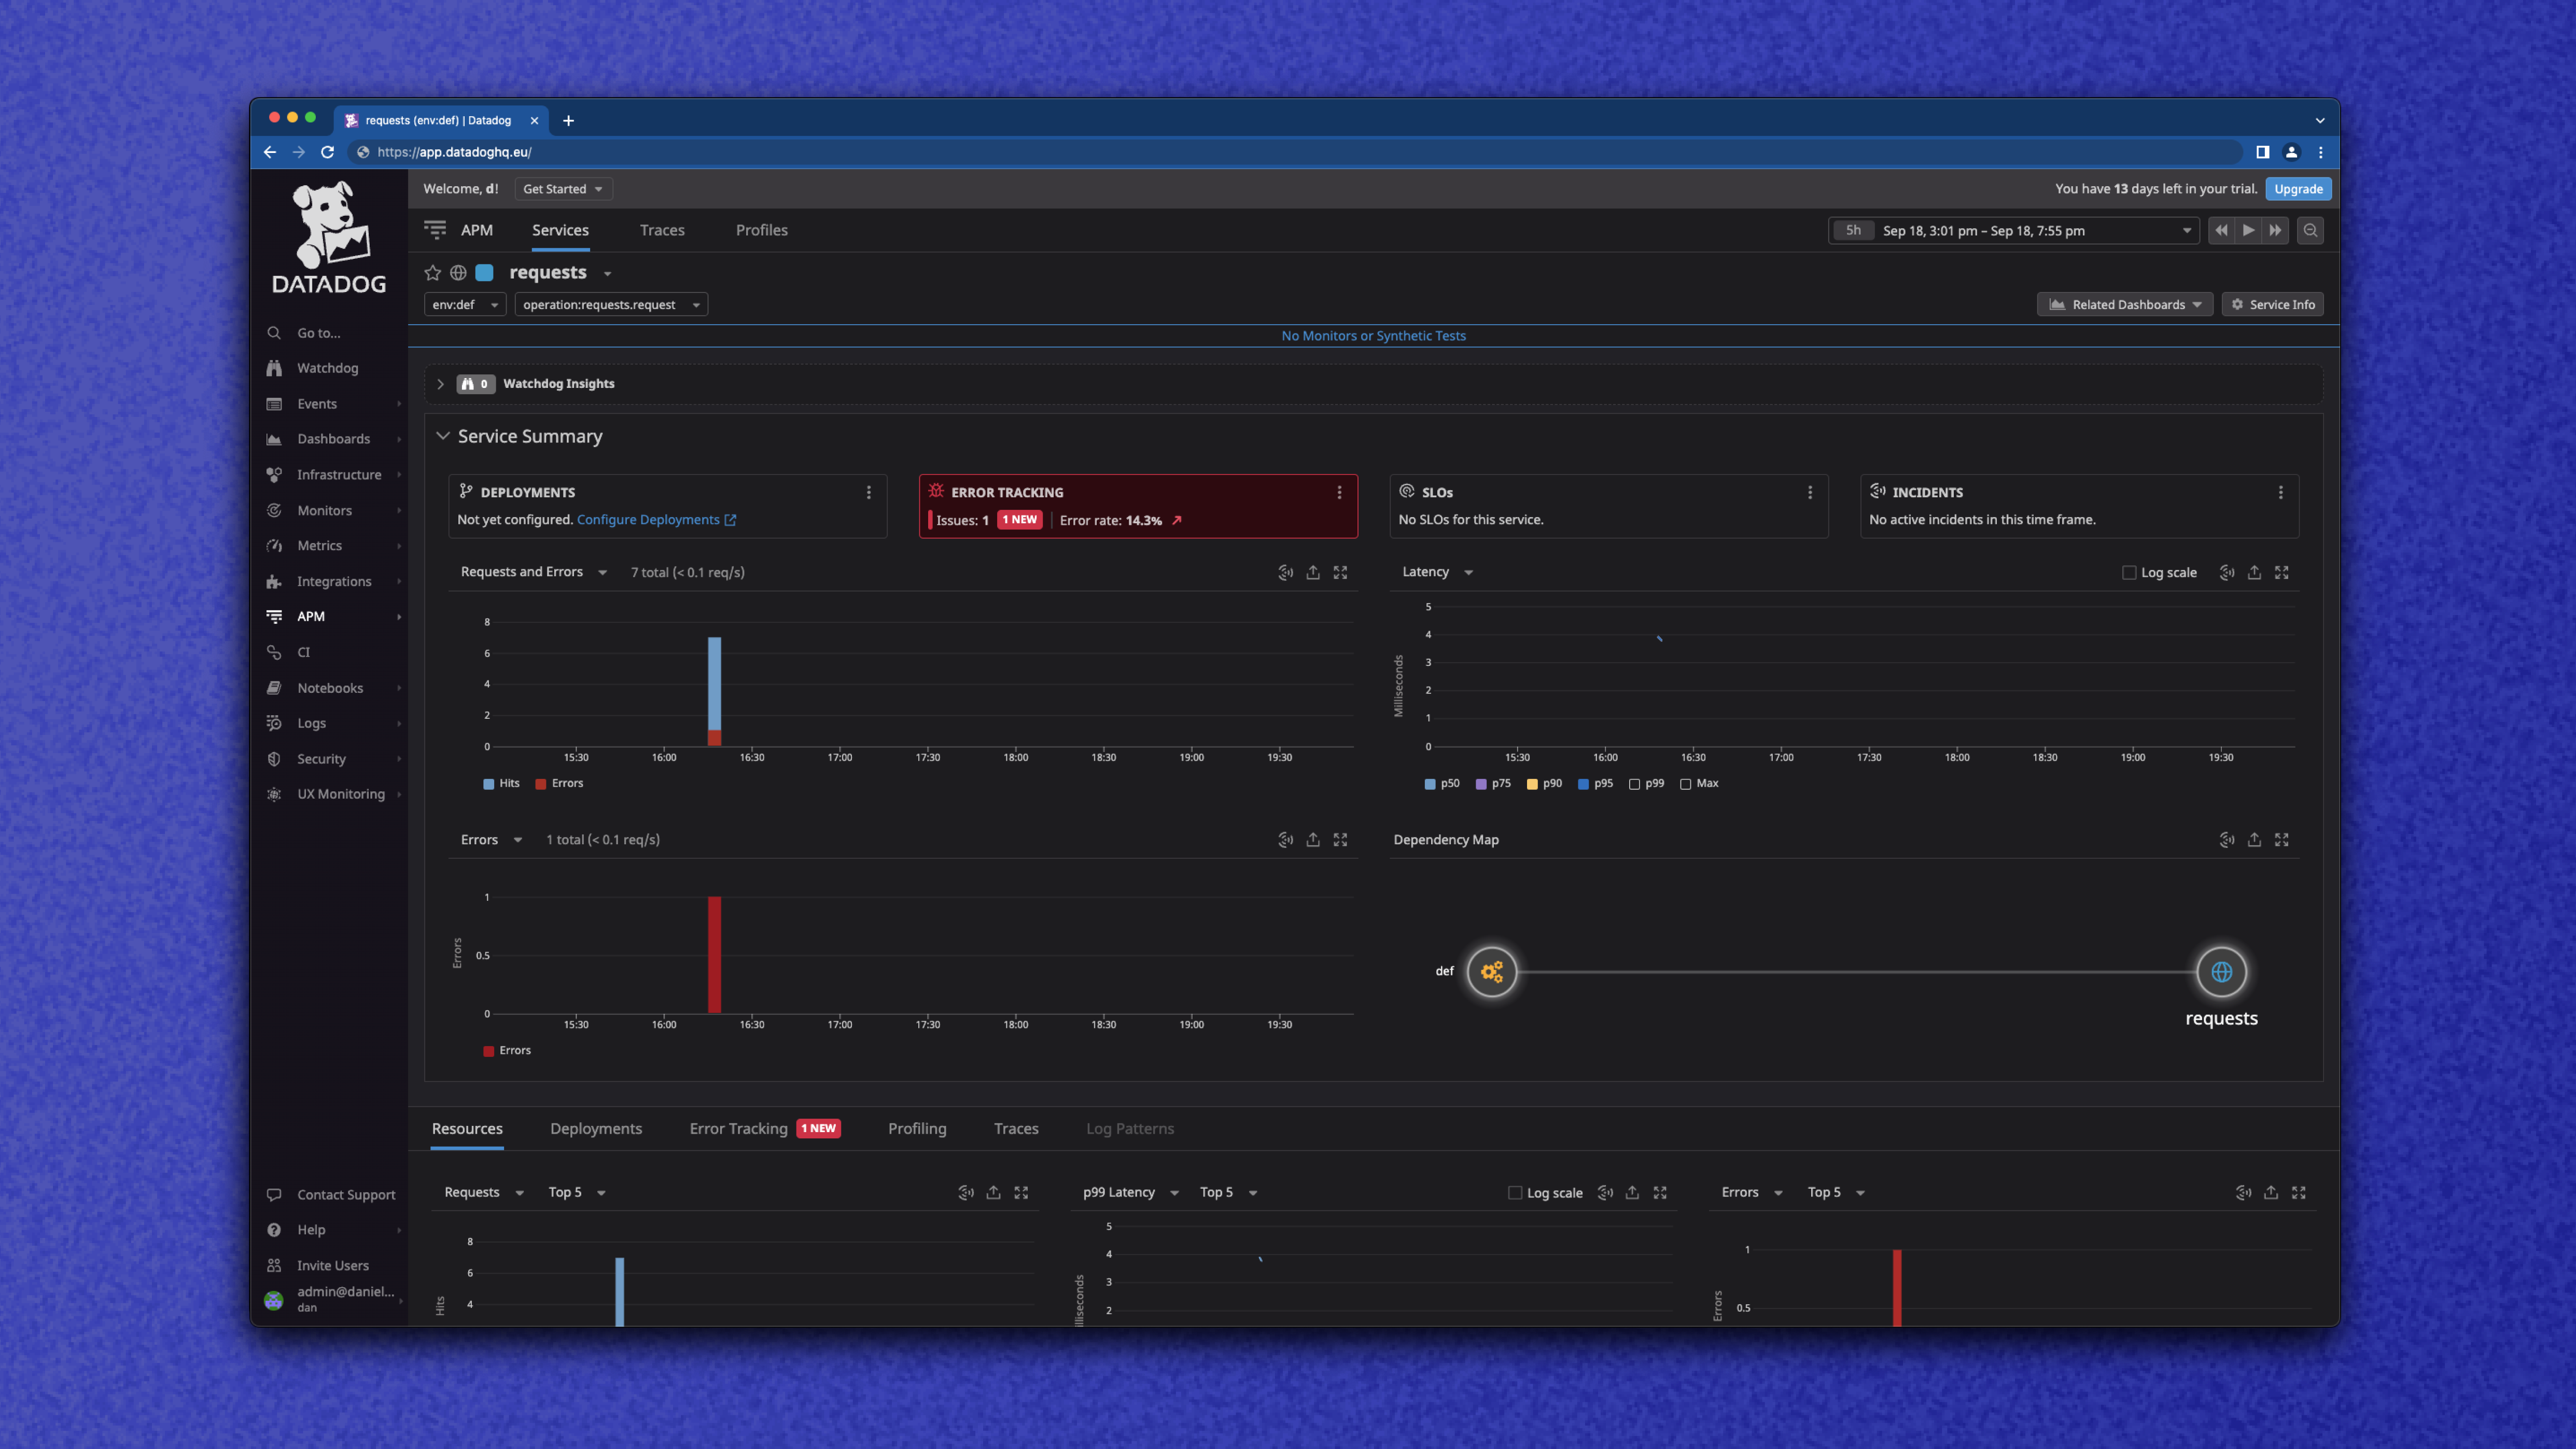The image size is (2576, 1449).
Task: Open the Configure Deployments link
Action: pyautogui.click(x=648, y=519)
